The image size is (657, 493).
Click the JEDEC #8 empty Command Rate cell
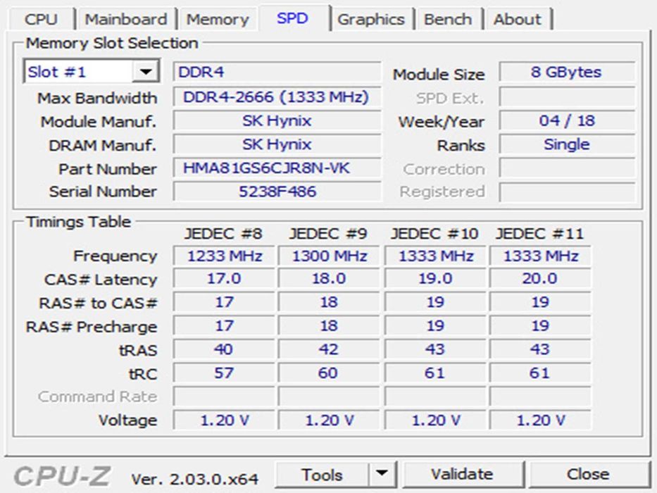coord(224,396)
